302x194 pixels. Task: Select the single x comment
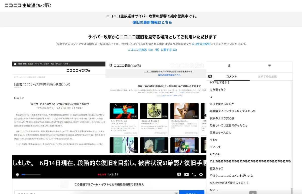click(211, 97)
